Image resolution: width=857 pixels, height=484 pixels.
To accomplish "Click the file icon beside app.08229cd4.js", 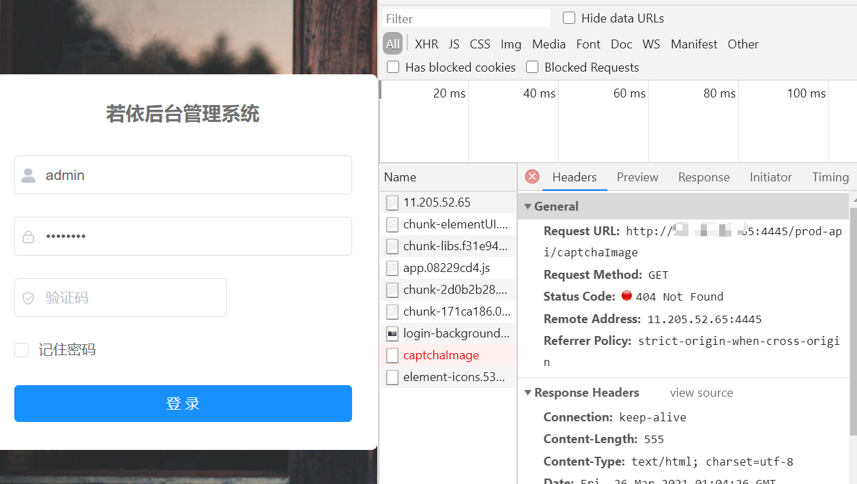I will pos(392,268).
